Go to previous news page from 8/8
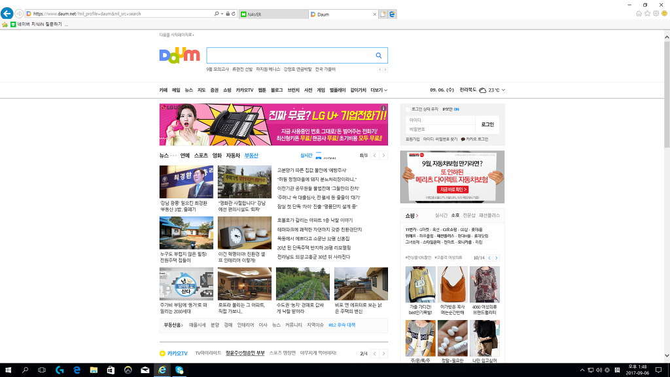The width and height of the screenshot is (670, 377). pos(375,156)
